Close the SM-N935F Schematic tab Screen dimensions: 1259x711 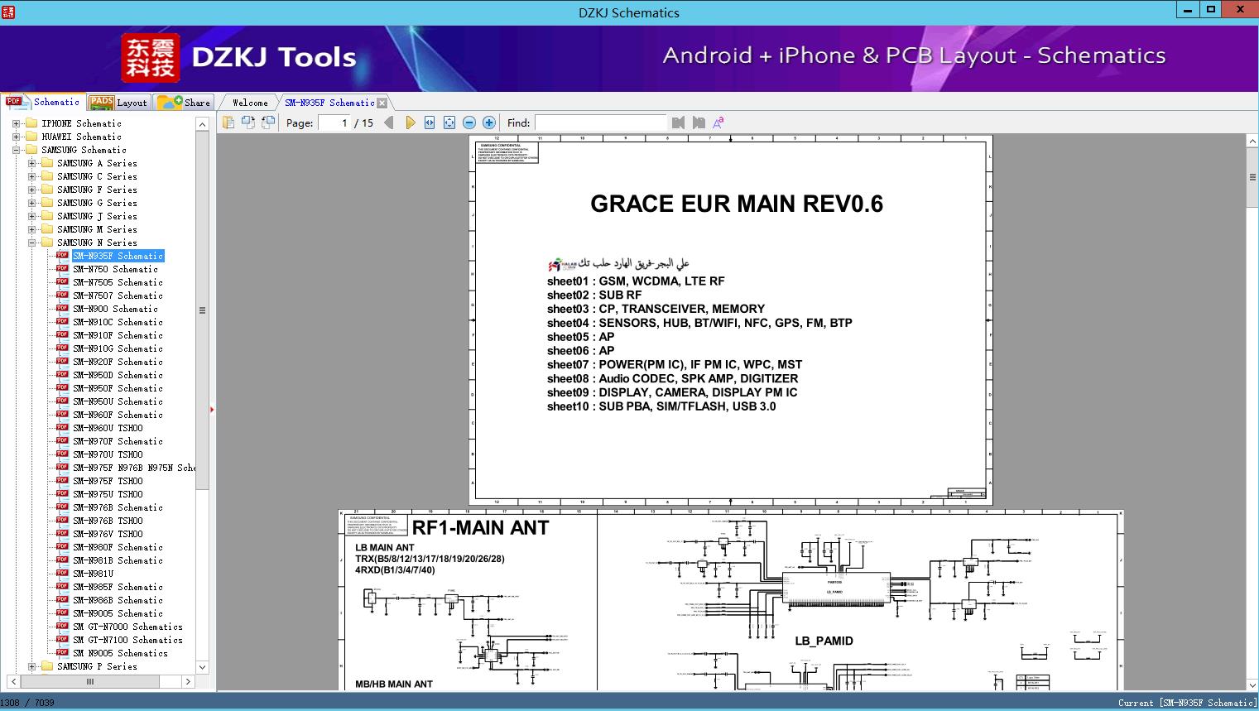382,103
